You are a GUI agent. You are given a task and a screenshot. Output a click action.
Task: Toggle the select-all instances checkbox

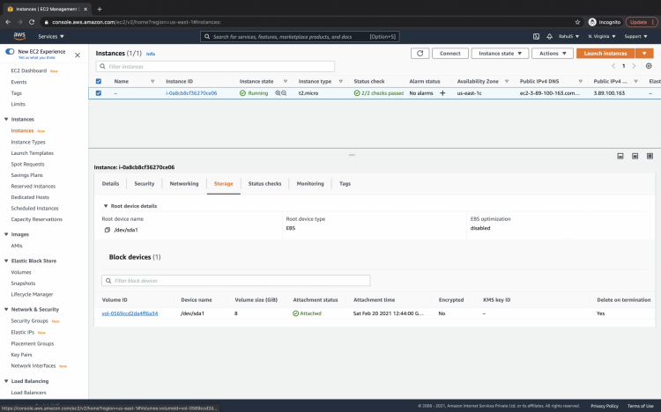98,81
